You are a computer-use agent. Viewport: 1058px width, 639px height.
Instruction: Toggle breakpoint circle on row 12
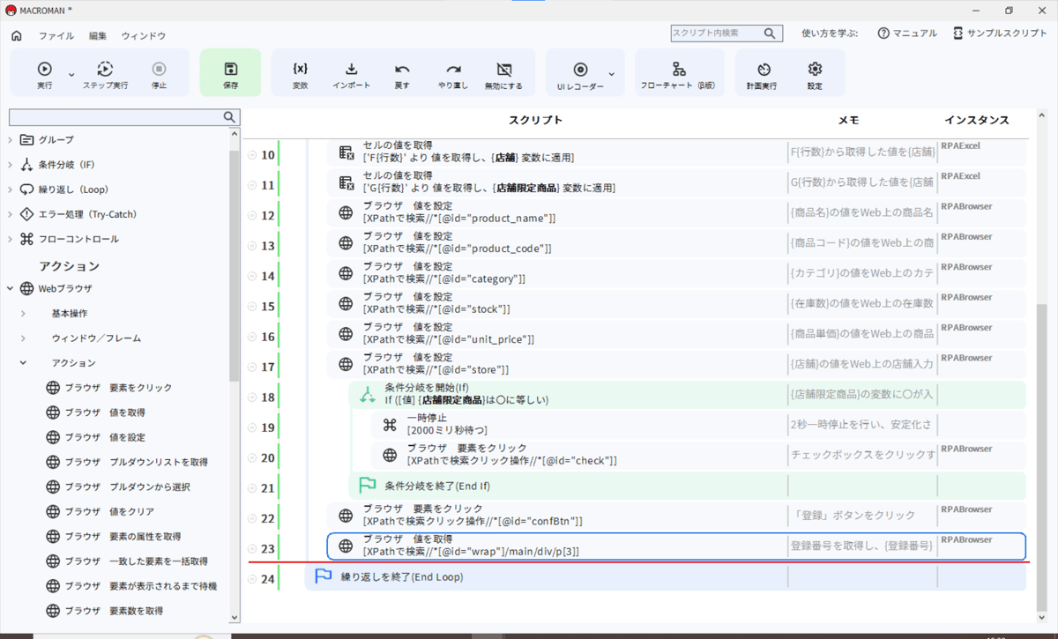pos(252,217)
